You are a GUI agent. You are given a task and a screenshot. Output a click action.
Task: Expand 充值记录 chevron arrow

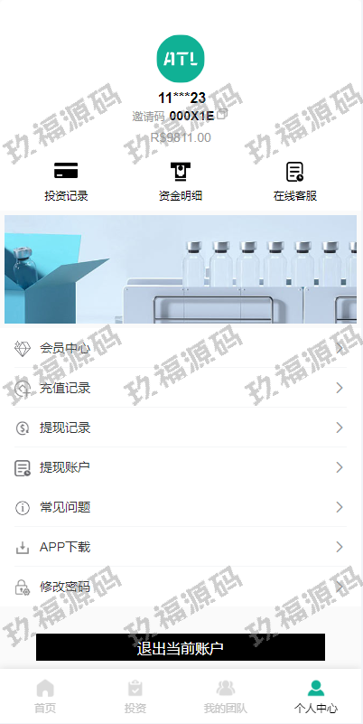(x=340, y=388)
